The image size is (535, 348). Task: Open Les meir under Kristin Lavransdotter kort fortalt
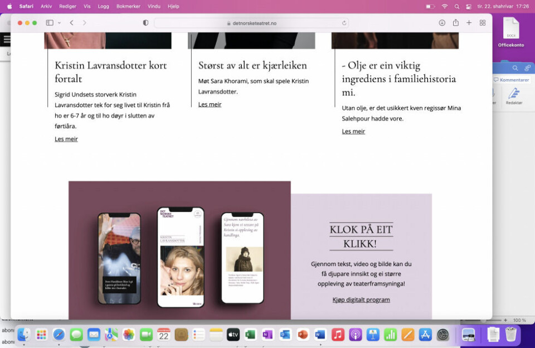coord(66,139)
